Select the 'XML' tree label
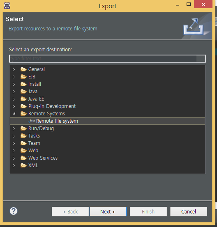The image size is (217, 227). tap(33, 165)
